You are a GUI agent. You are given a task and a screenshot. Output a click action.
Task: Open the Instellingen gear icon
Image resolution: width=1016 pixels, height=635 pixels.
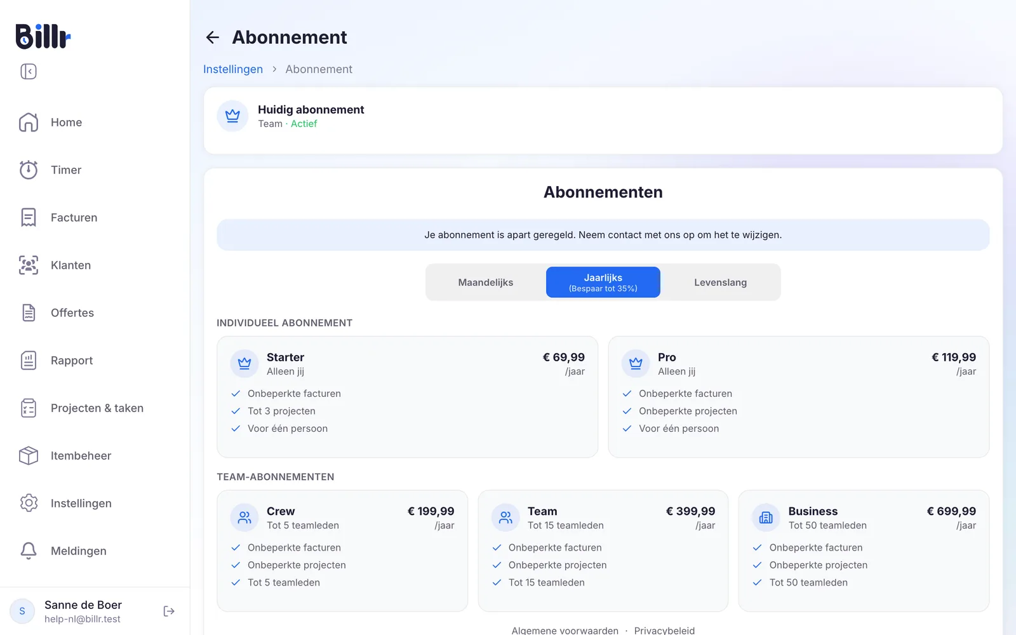pos(29,503)
